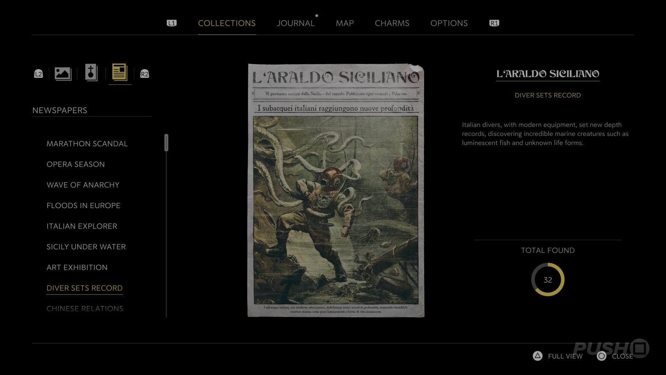Click the L'Araldo Siciliano newspaper image

(x=336, y=190)
